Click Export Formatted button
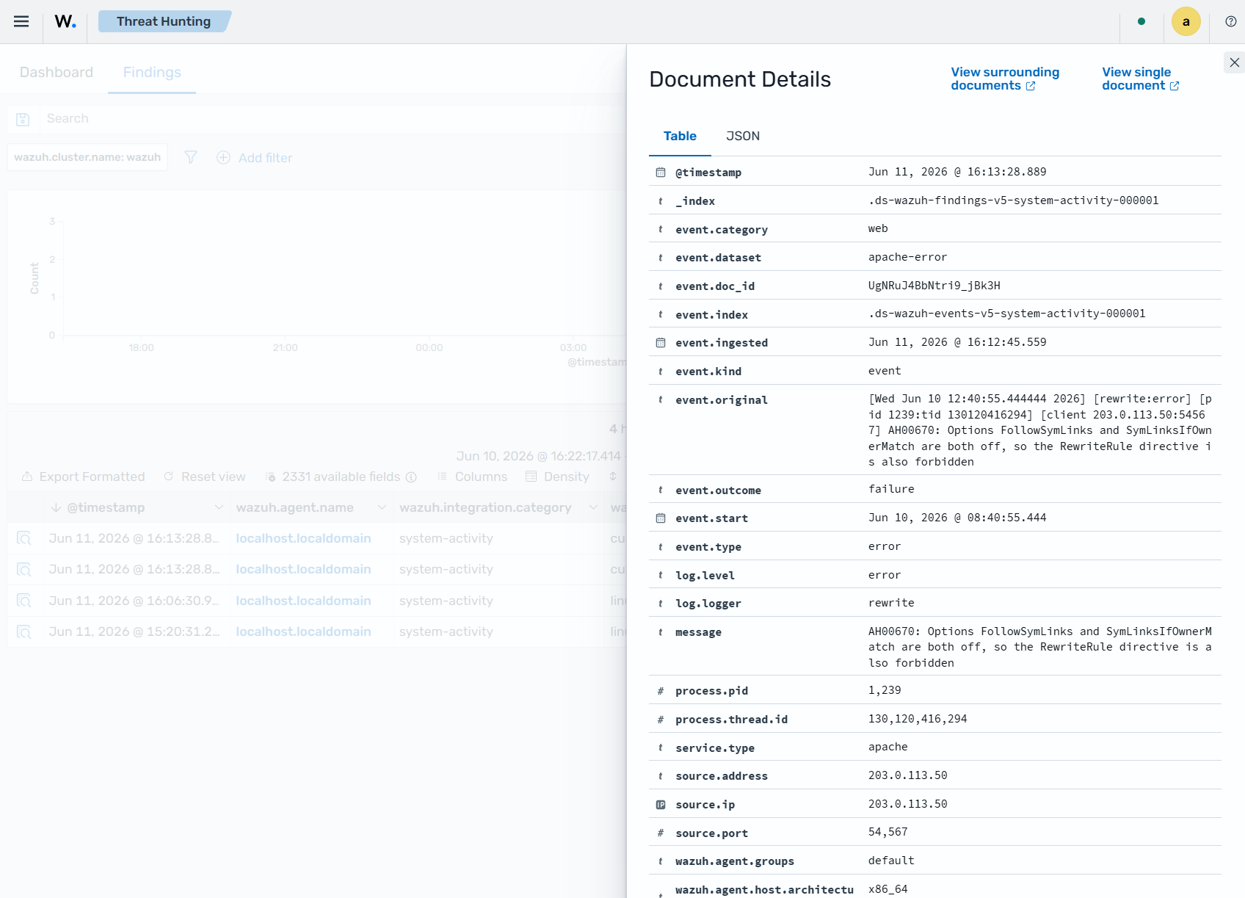The width and height of the screenshot is (1245, 898). 83,477
